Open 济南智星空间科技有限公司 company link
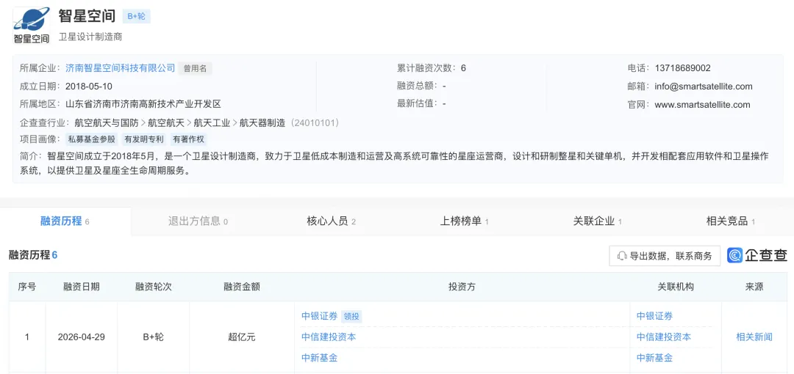The image size is (794, 374). click(x=121, y=67)
